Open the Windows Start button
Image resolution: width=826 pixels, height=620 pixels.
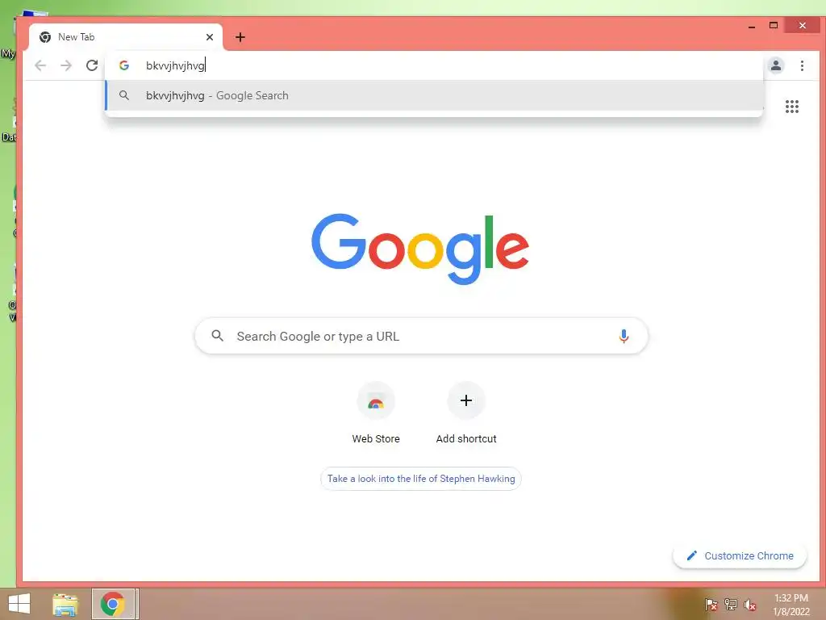click(19, 604)
